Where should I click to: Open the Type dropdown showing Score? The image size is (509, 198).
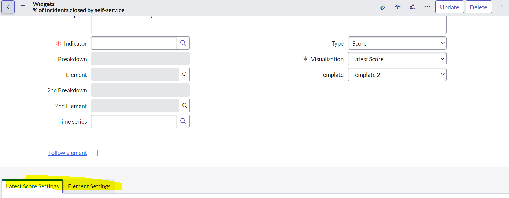pyautogui.click(x=397, y=43)
